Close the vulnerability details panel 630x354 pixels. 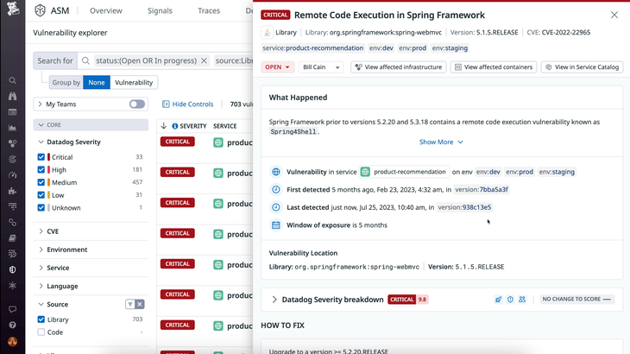click(x=614, y=15)
